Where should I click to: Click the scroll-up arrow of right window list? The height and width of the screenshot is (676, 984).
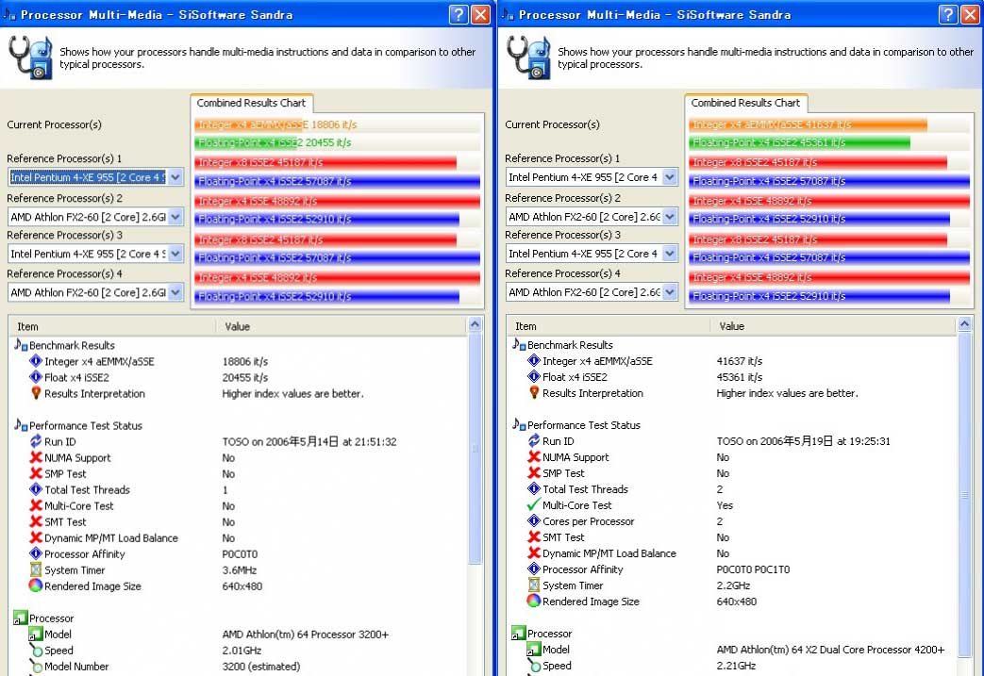pyautogui.click(x=964, y=324)
